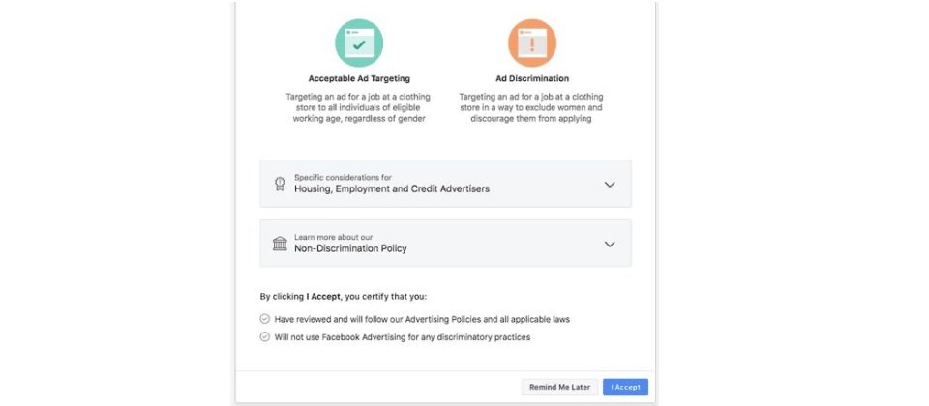
Task: Click the orange Ad Discrimination warning icon
Action: [x=532, y=43]
